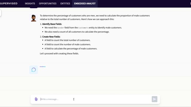Click 'Let's proceed with creating these fields' text

pyautogui.click(x=59, y=53)
